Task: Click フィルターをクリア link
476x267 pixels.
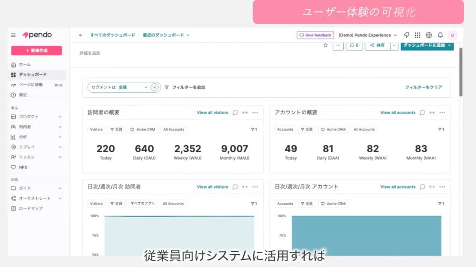Action: pos(424,88)
